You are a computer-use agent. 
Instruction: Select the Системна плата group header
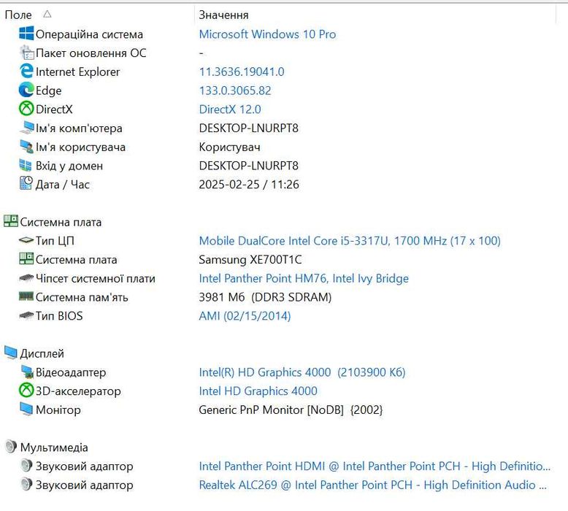[61, 222]
